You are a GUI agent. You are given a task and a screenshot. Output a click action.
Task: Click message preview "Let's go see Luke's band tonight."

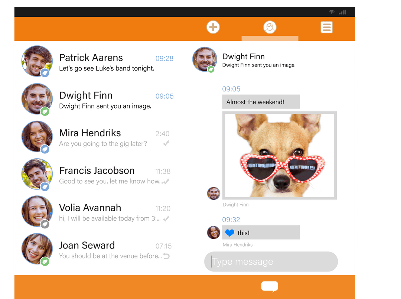tap(107, 68)
